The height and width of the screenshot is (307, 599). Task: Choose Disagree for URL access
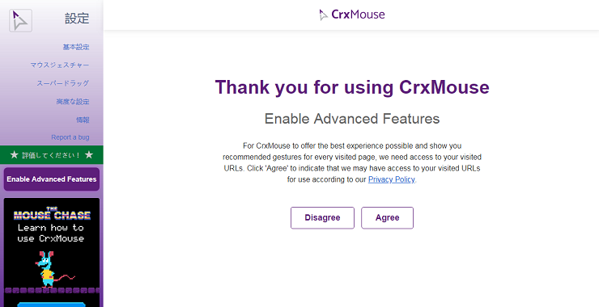pos(322,218)
